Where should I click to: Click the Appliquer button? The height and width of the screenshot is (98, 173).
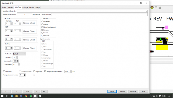133,91
